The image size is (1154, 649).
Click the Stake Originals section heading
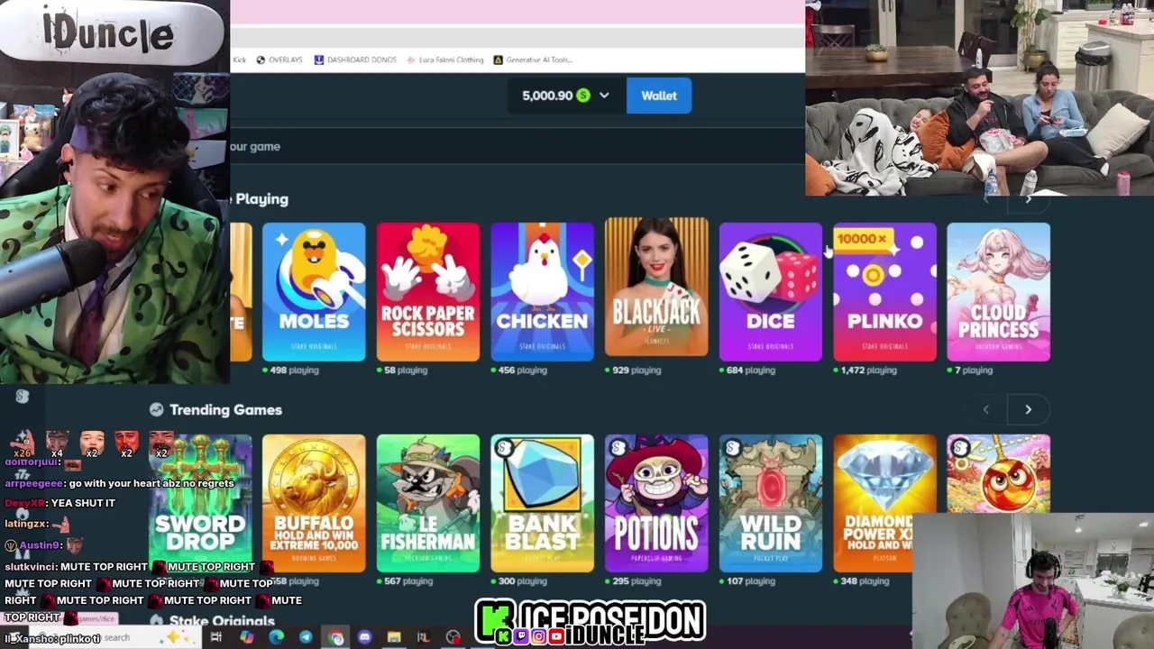[222, 621]
